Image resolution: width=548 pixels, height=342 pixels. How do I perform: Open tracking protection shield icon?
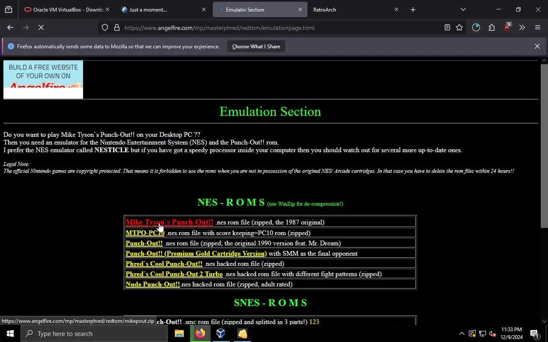pos(105,28)
